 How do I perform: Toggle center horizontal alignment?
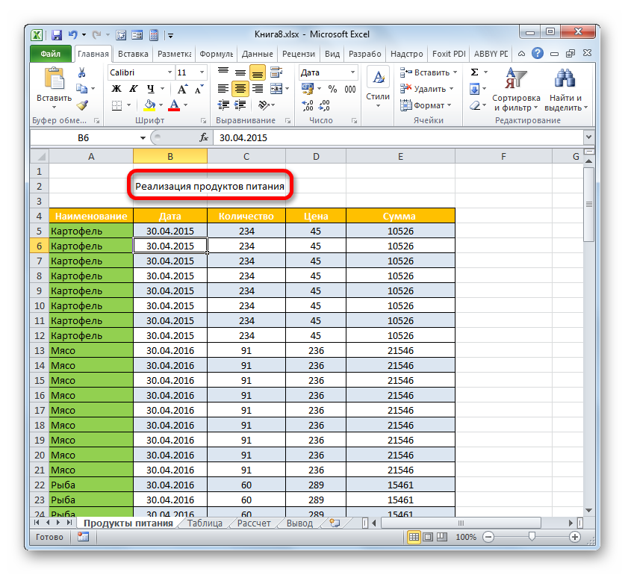point(240,89)
